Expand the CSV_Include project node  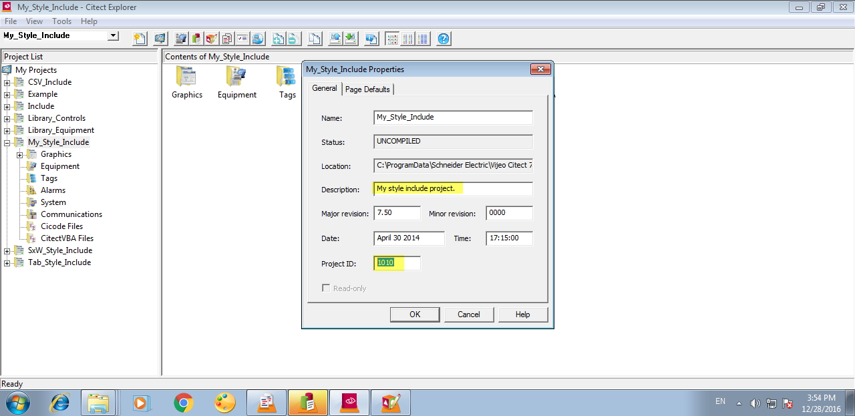(6, 81)
